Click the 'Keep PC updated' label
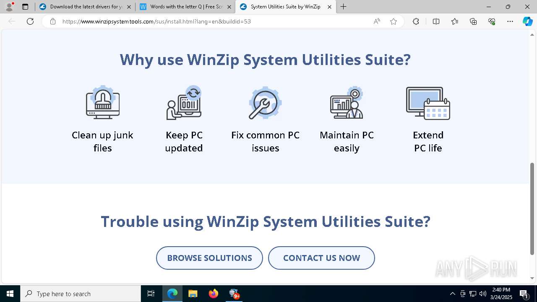 click(x=184, y=142)
